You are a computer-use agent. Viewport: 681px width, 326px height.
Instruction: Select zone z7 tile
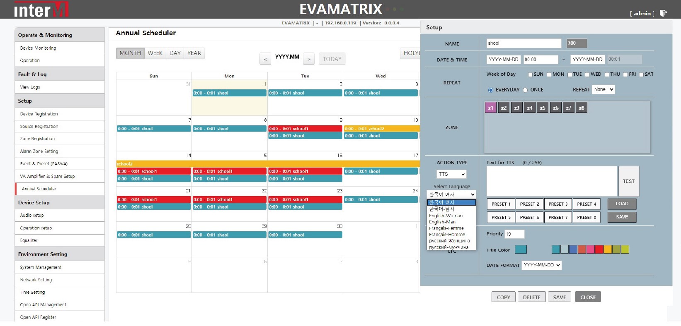(x=569, y=108)
